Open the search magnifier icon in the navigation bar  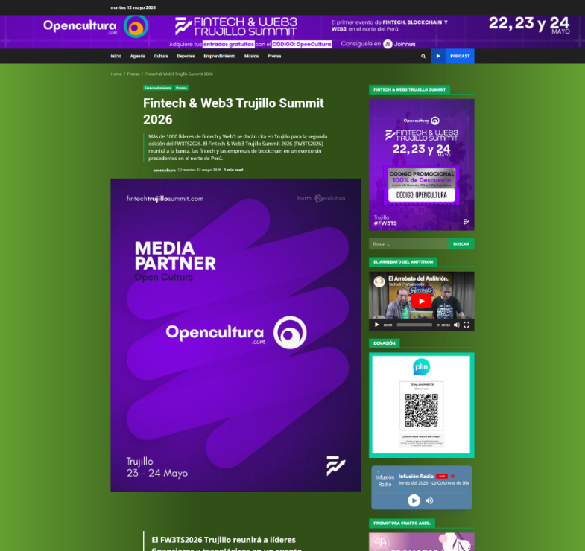pos(423,57)
